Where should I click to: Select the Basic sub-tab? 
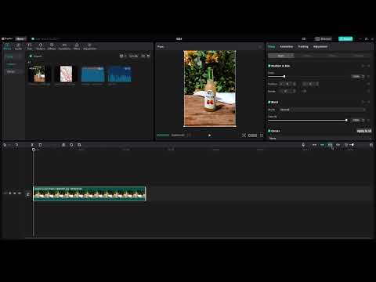coord(281,56)
